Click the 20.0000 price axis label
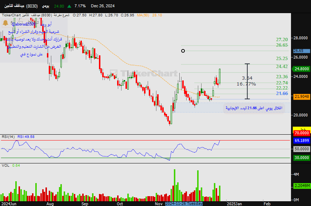This screenshot has height=206, width=311. click(300, 115)
